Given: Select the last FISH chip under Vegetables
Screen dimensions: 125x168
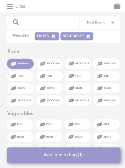Looking at the screenshot, I should 106,124.
